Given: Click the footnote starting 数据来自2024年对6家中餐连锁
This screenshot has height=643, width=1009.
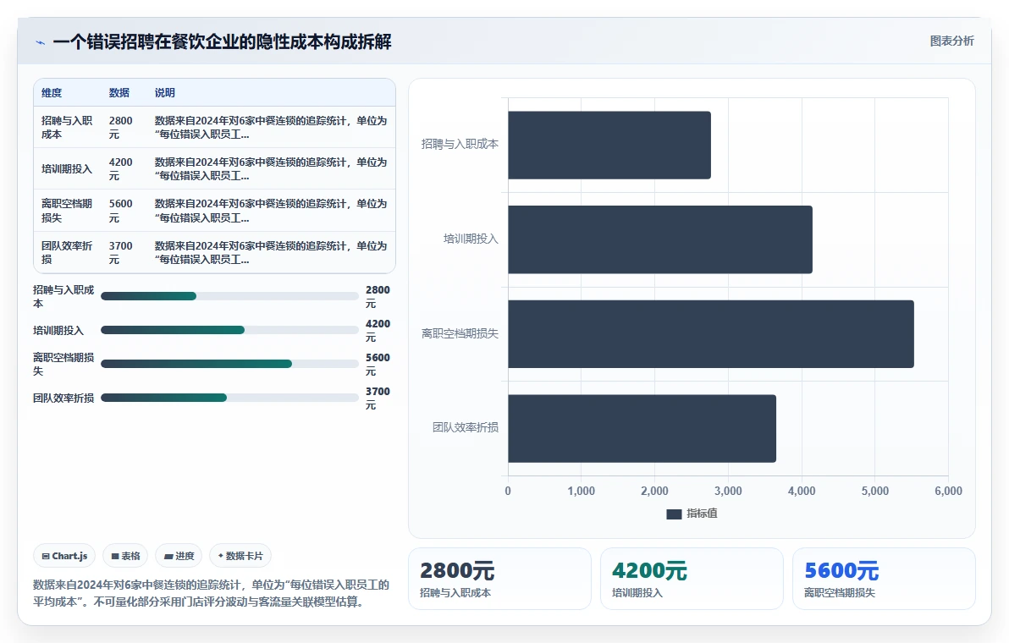Looking at the screenshot, I should tap(211, 593).
